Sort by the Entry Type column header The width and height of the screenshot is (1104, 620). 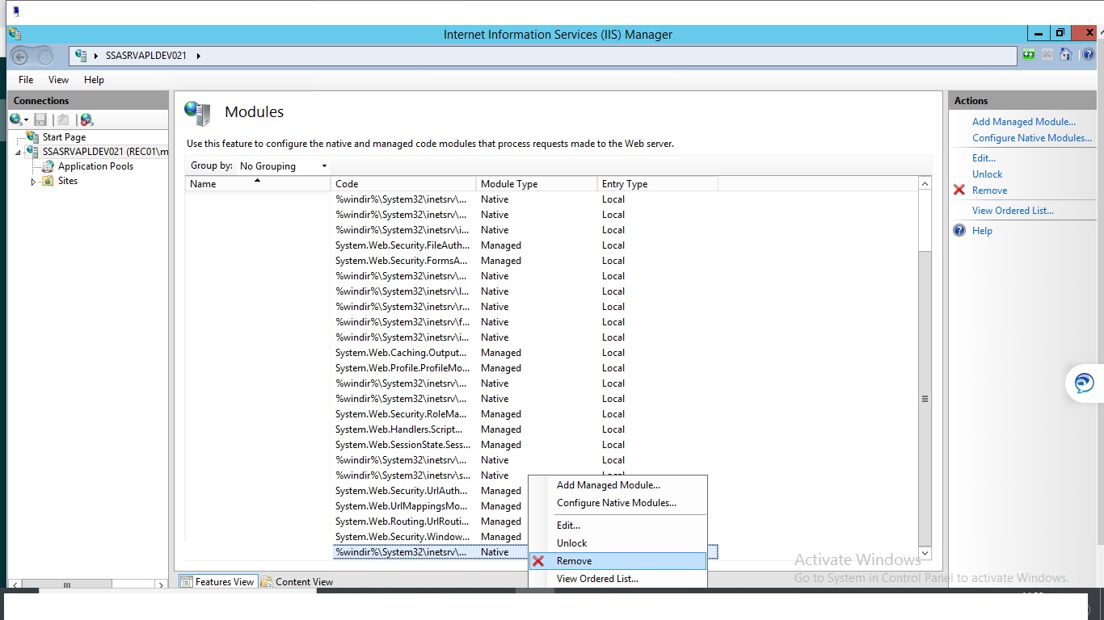click(x=658, y=184)
